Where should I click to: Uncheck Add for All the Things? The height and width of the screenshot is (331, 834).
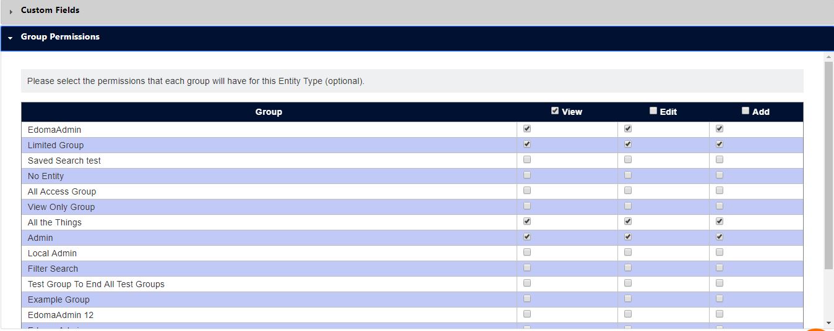click(x=720, y=222)
